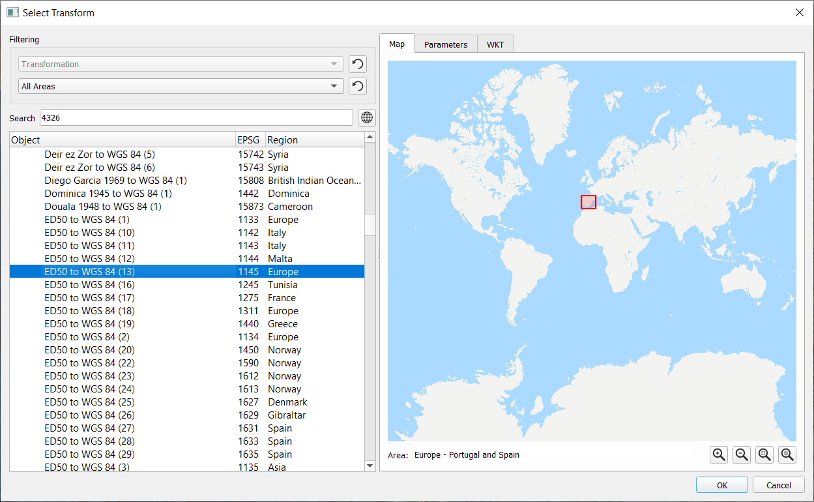Select Diego Garcia 1969 to WGS 84 (1)
This screenshot has height=502, width=814.
[115, 181]
